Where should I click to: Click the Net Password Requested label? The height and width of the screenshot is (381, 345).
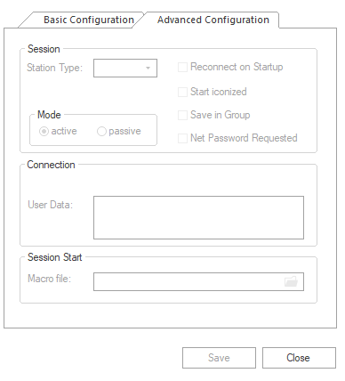coord(244,138)
